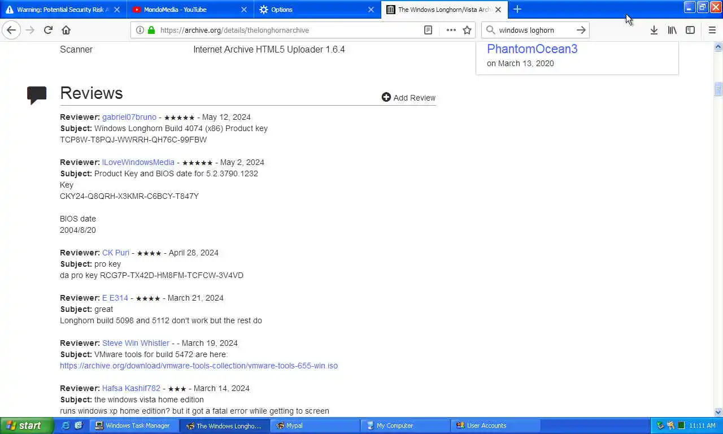
Task: Close the Options tab
Action: point(371,10)
